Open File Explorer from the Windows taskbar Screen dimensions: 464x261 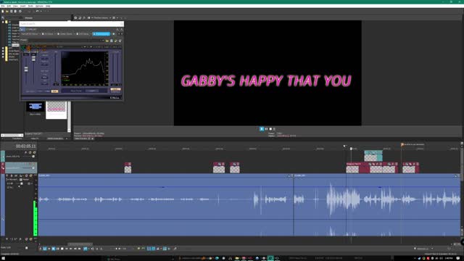coord(237,258)
